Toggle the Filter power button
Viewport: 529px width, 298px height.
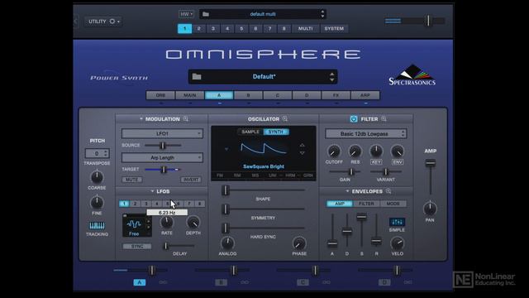[354, 119]
